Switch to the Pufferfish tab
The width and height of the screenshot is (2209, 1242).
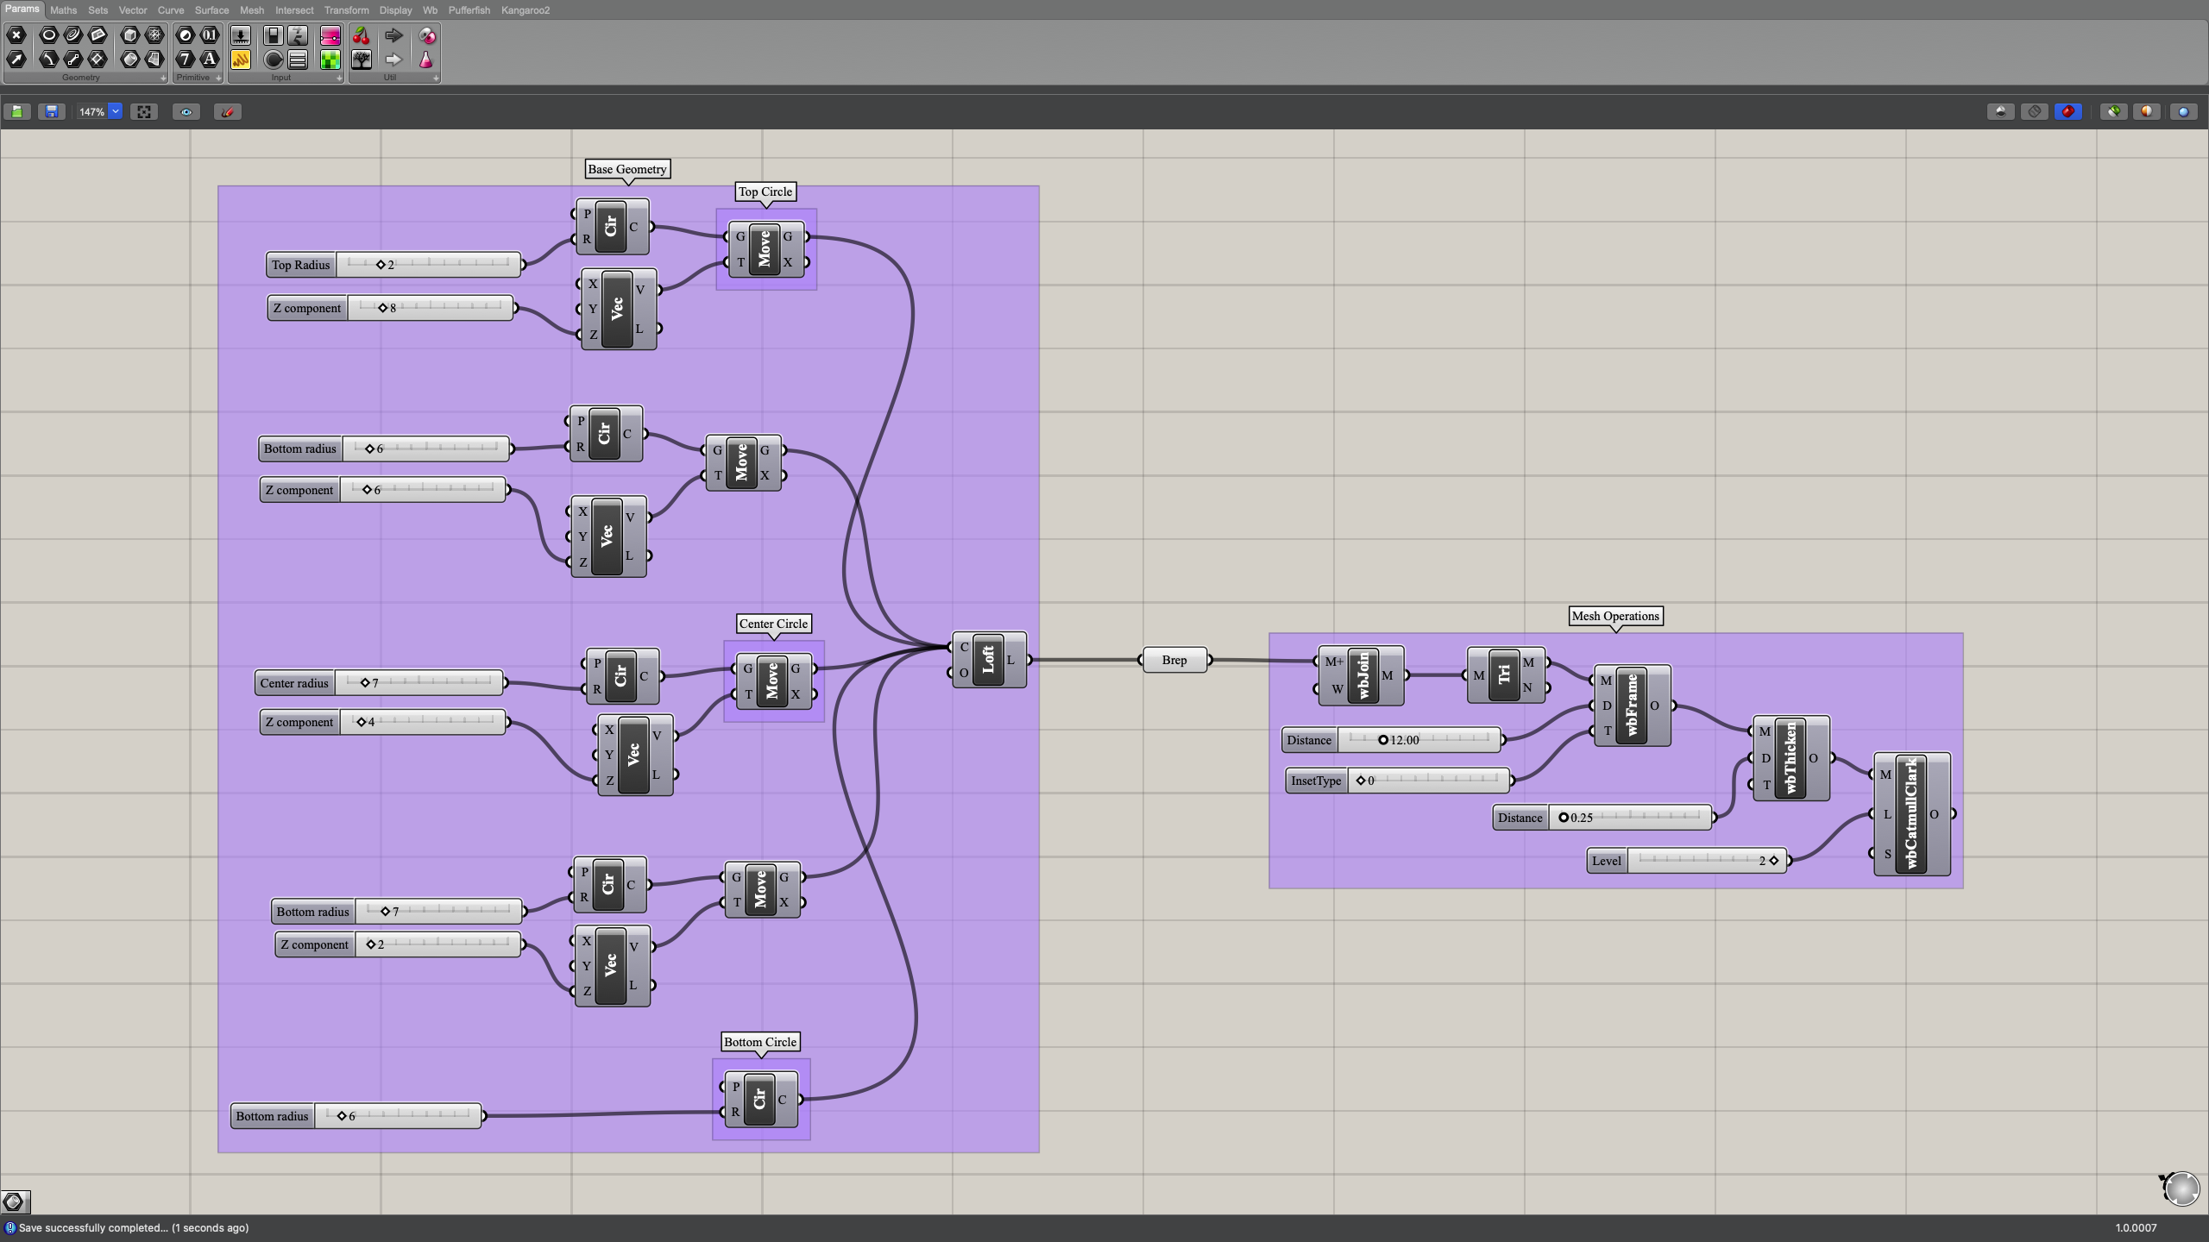(x=469, y=10)
